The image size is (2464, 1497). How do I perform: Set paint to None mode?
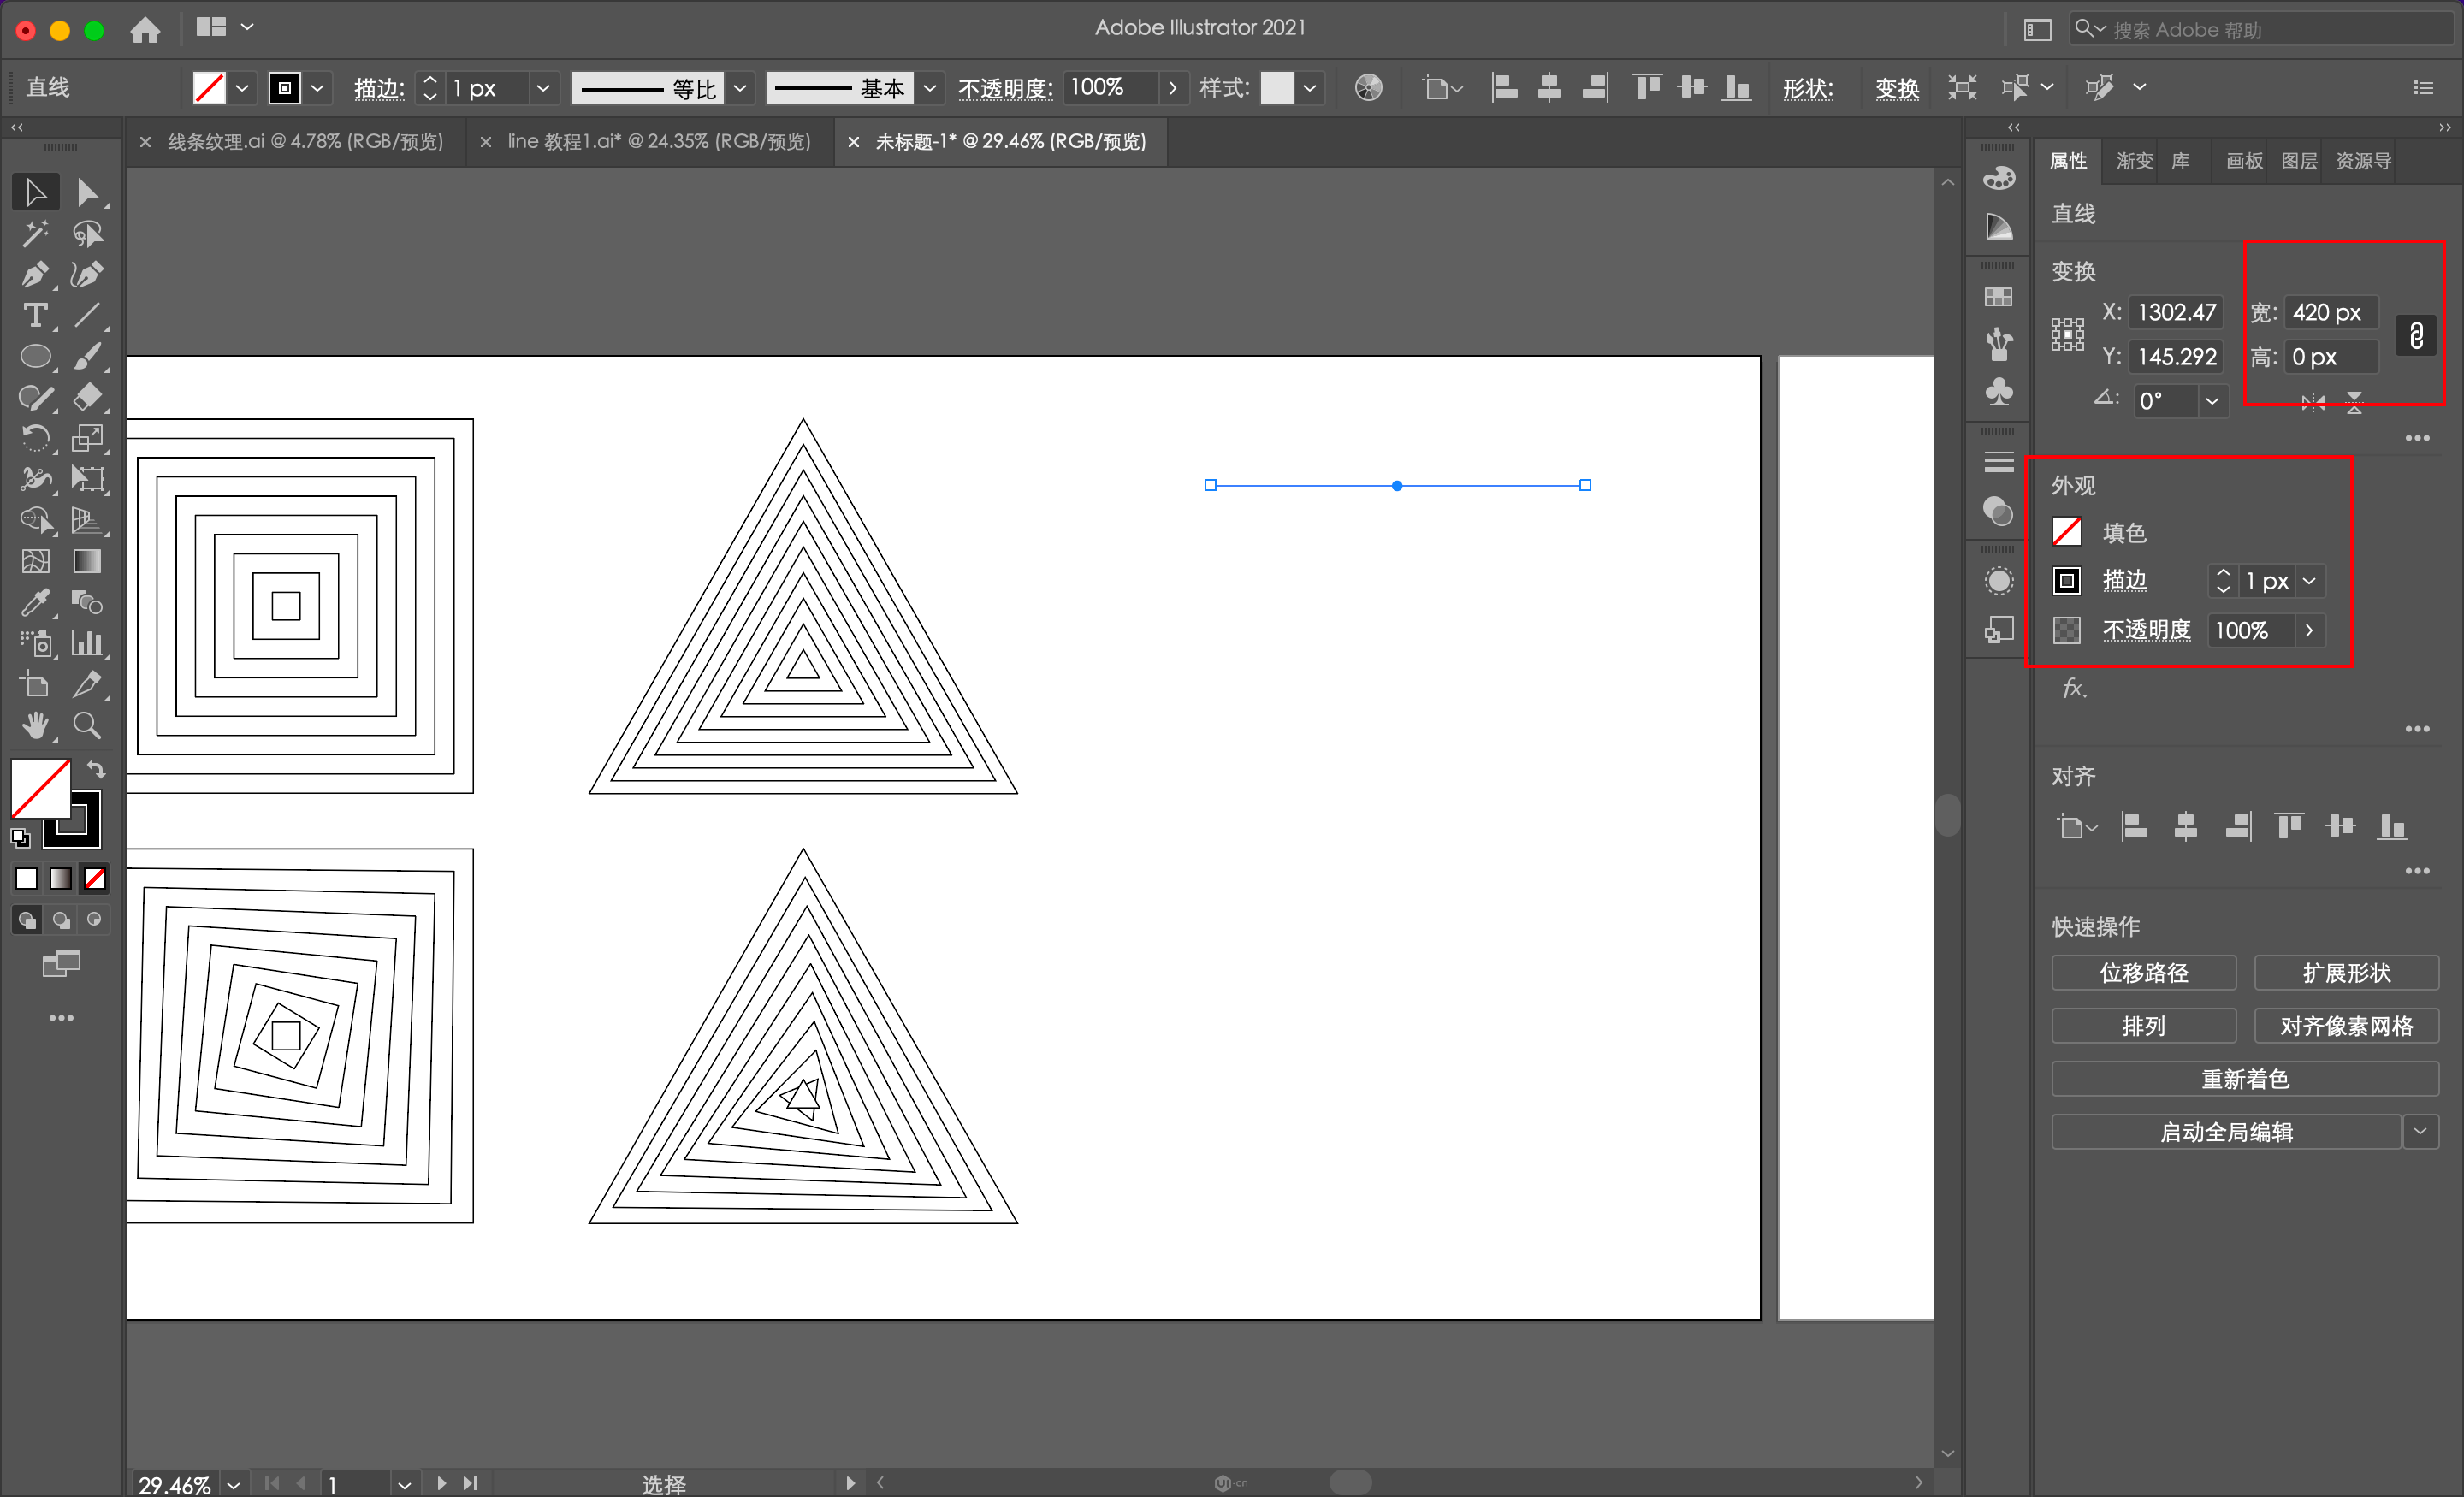click(x=95, y=878)
